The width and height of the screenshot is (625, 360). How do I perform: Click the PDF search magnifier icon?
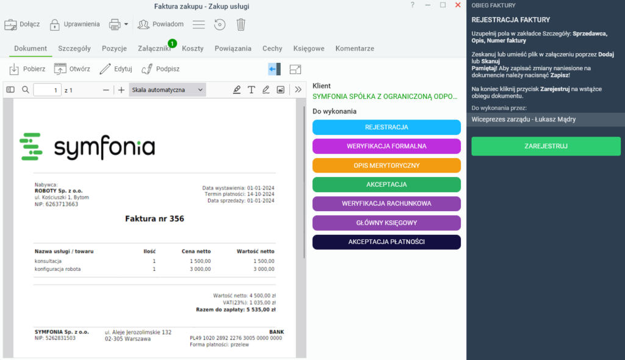(26, 90)
